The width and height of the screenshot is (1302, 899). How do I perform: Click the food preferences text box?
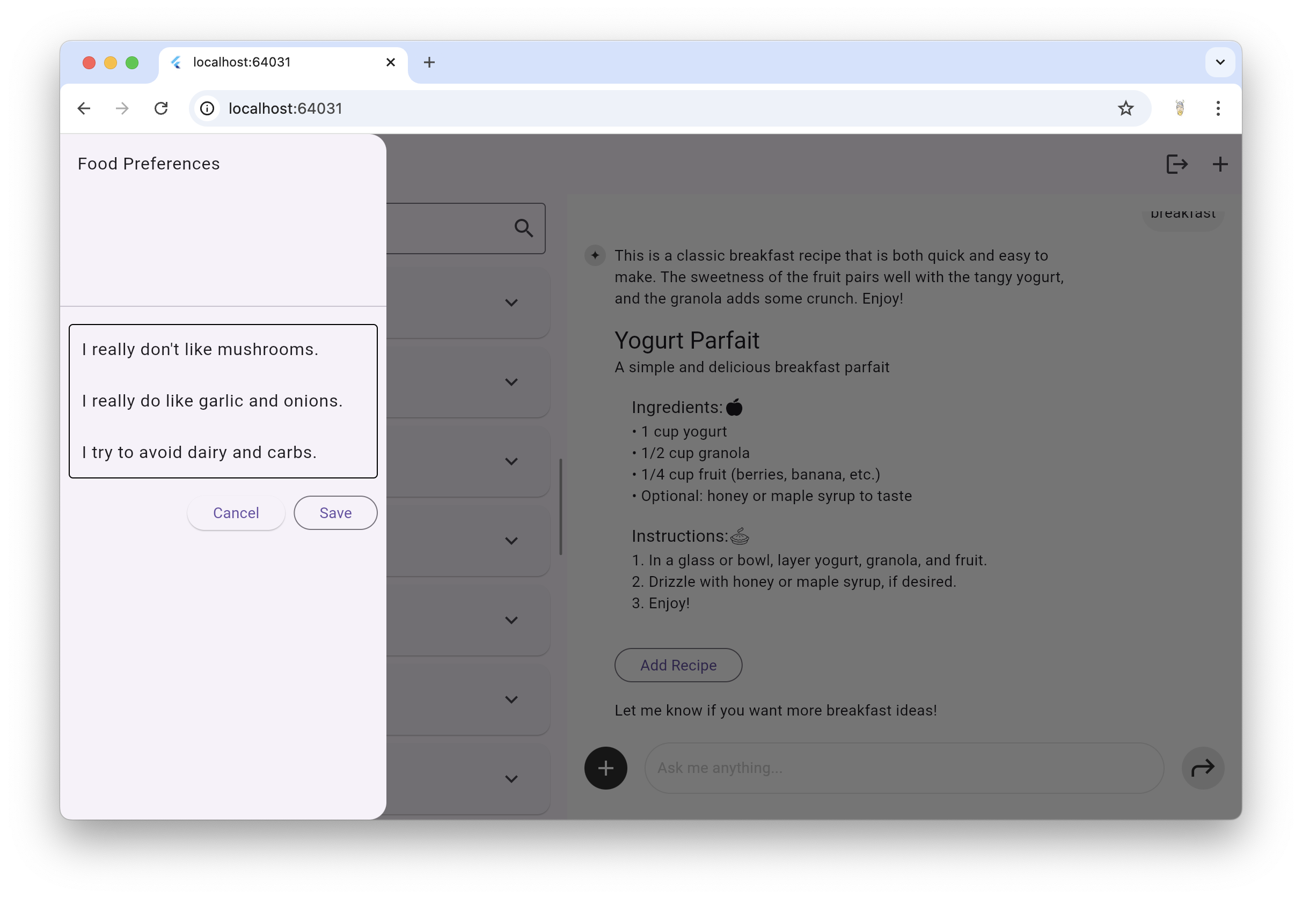[223, 401]
